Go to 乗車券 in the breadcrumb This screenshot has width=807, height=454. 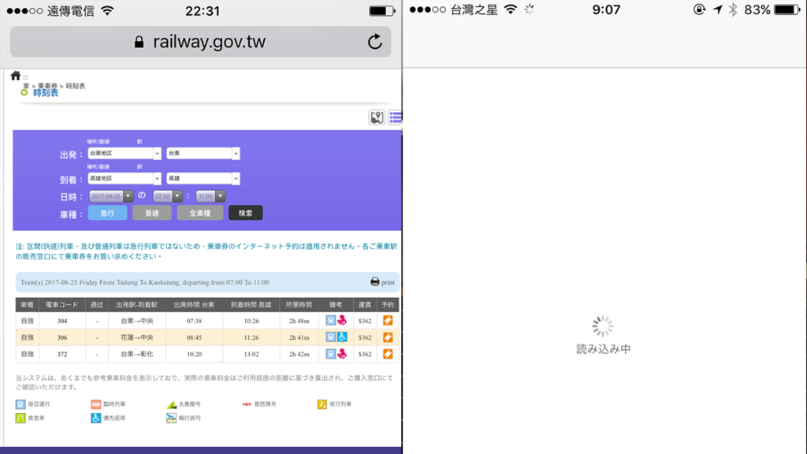pos(48,86)
